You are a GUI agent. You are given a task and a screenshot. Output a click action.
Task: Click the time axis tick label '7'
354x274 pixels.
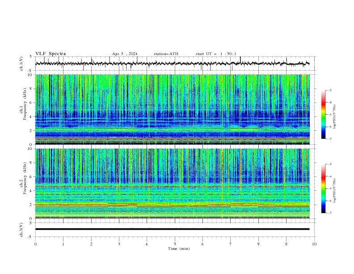[x=231, y=244]
